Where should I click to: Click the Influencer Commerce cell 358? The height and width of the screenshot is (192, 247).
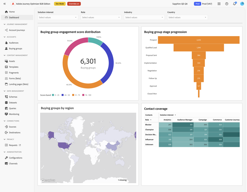tap(216, 140)
